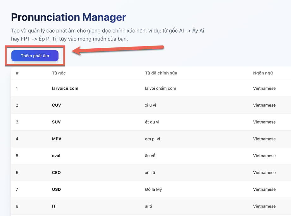Select the SUV original word
291x216 pixels.
point(56,122)
